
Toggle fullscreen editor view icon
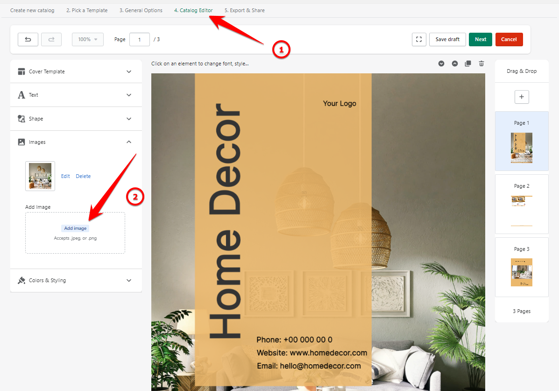pos(419,39)
